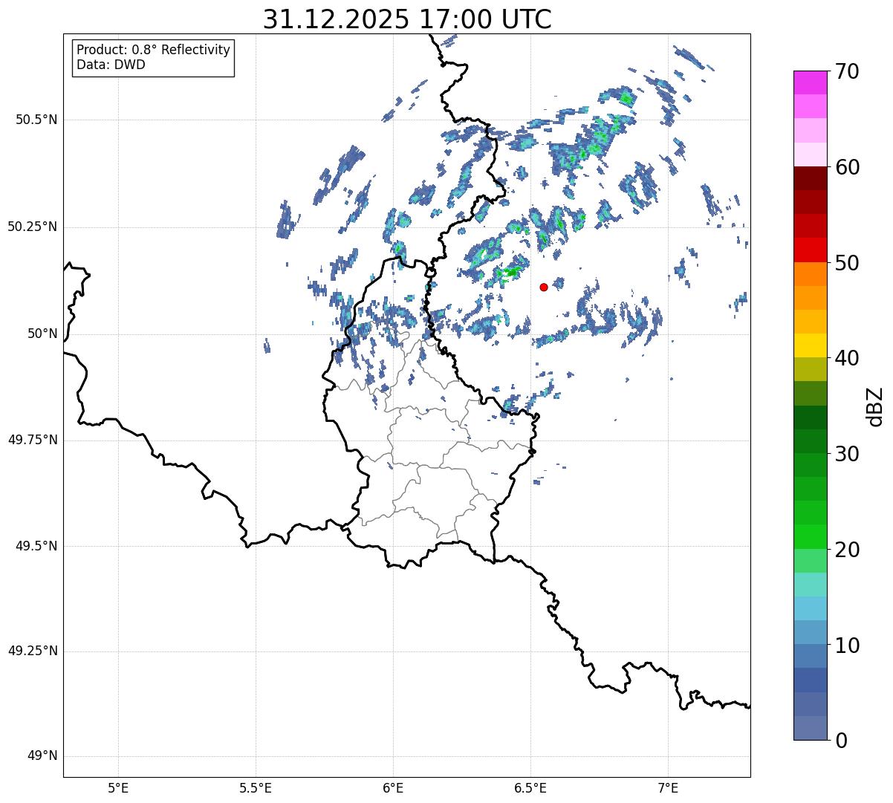Select the dark maroon swatch just below 60 dBZ
This screenshot has height=803, width=893.
pyautogui.click(x=810, y=178)
